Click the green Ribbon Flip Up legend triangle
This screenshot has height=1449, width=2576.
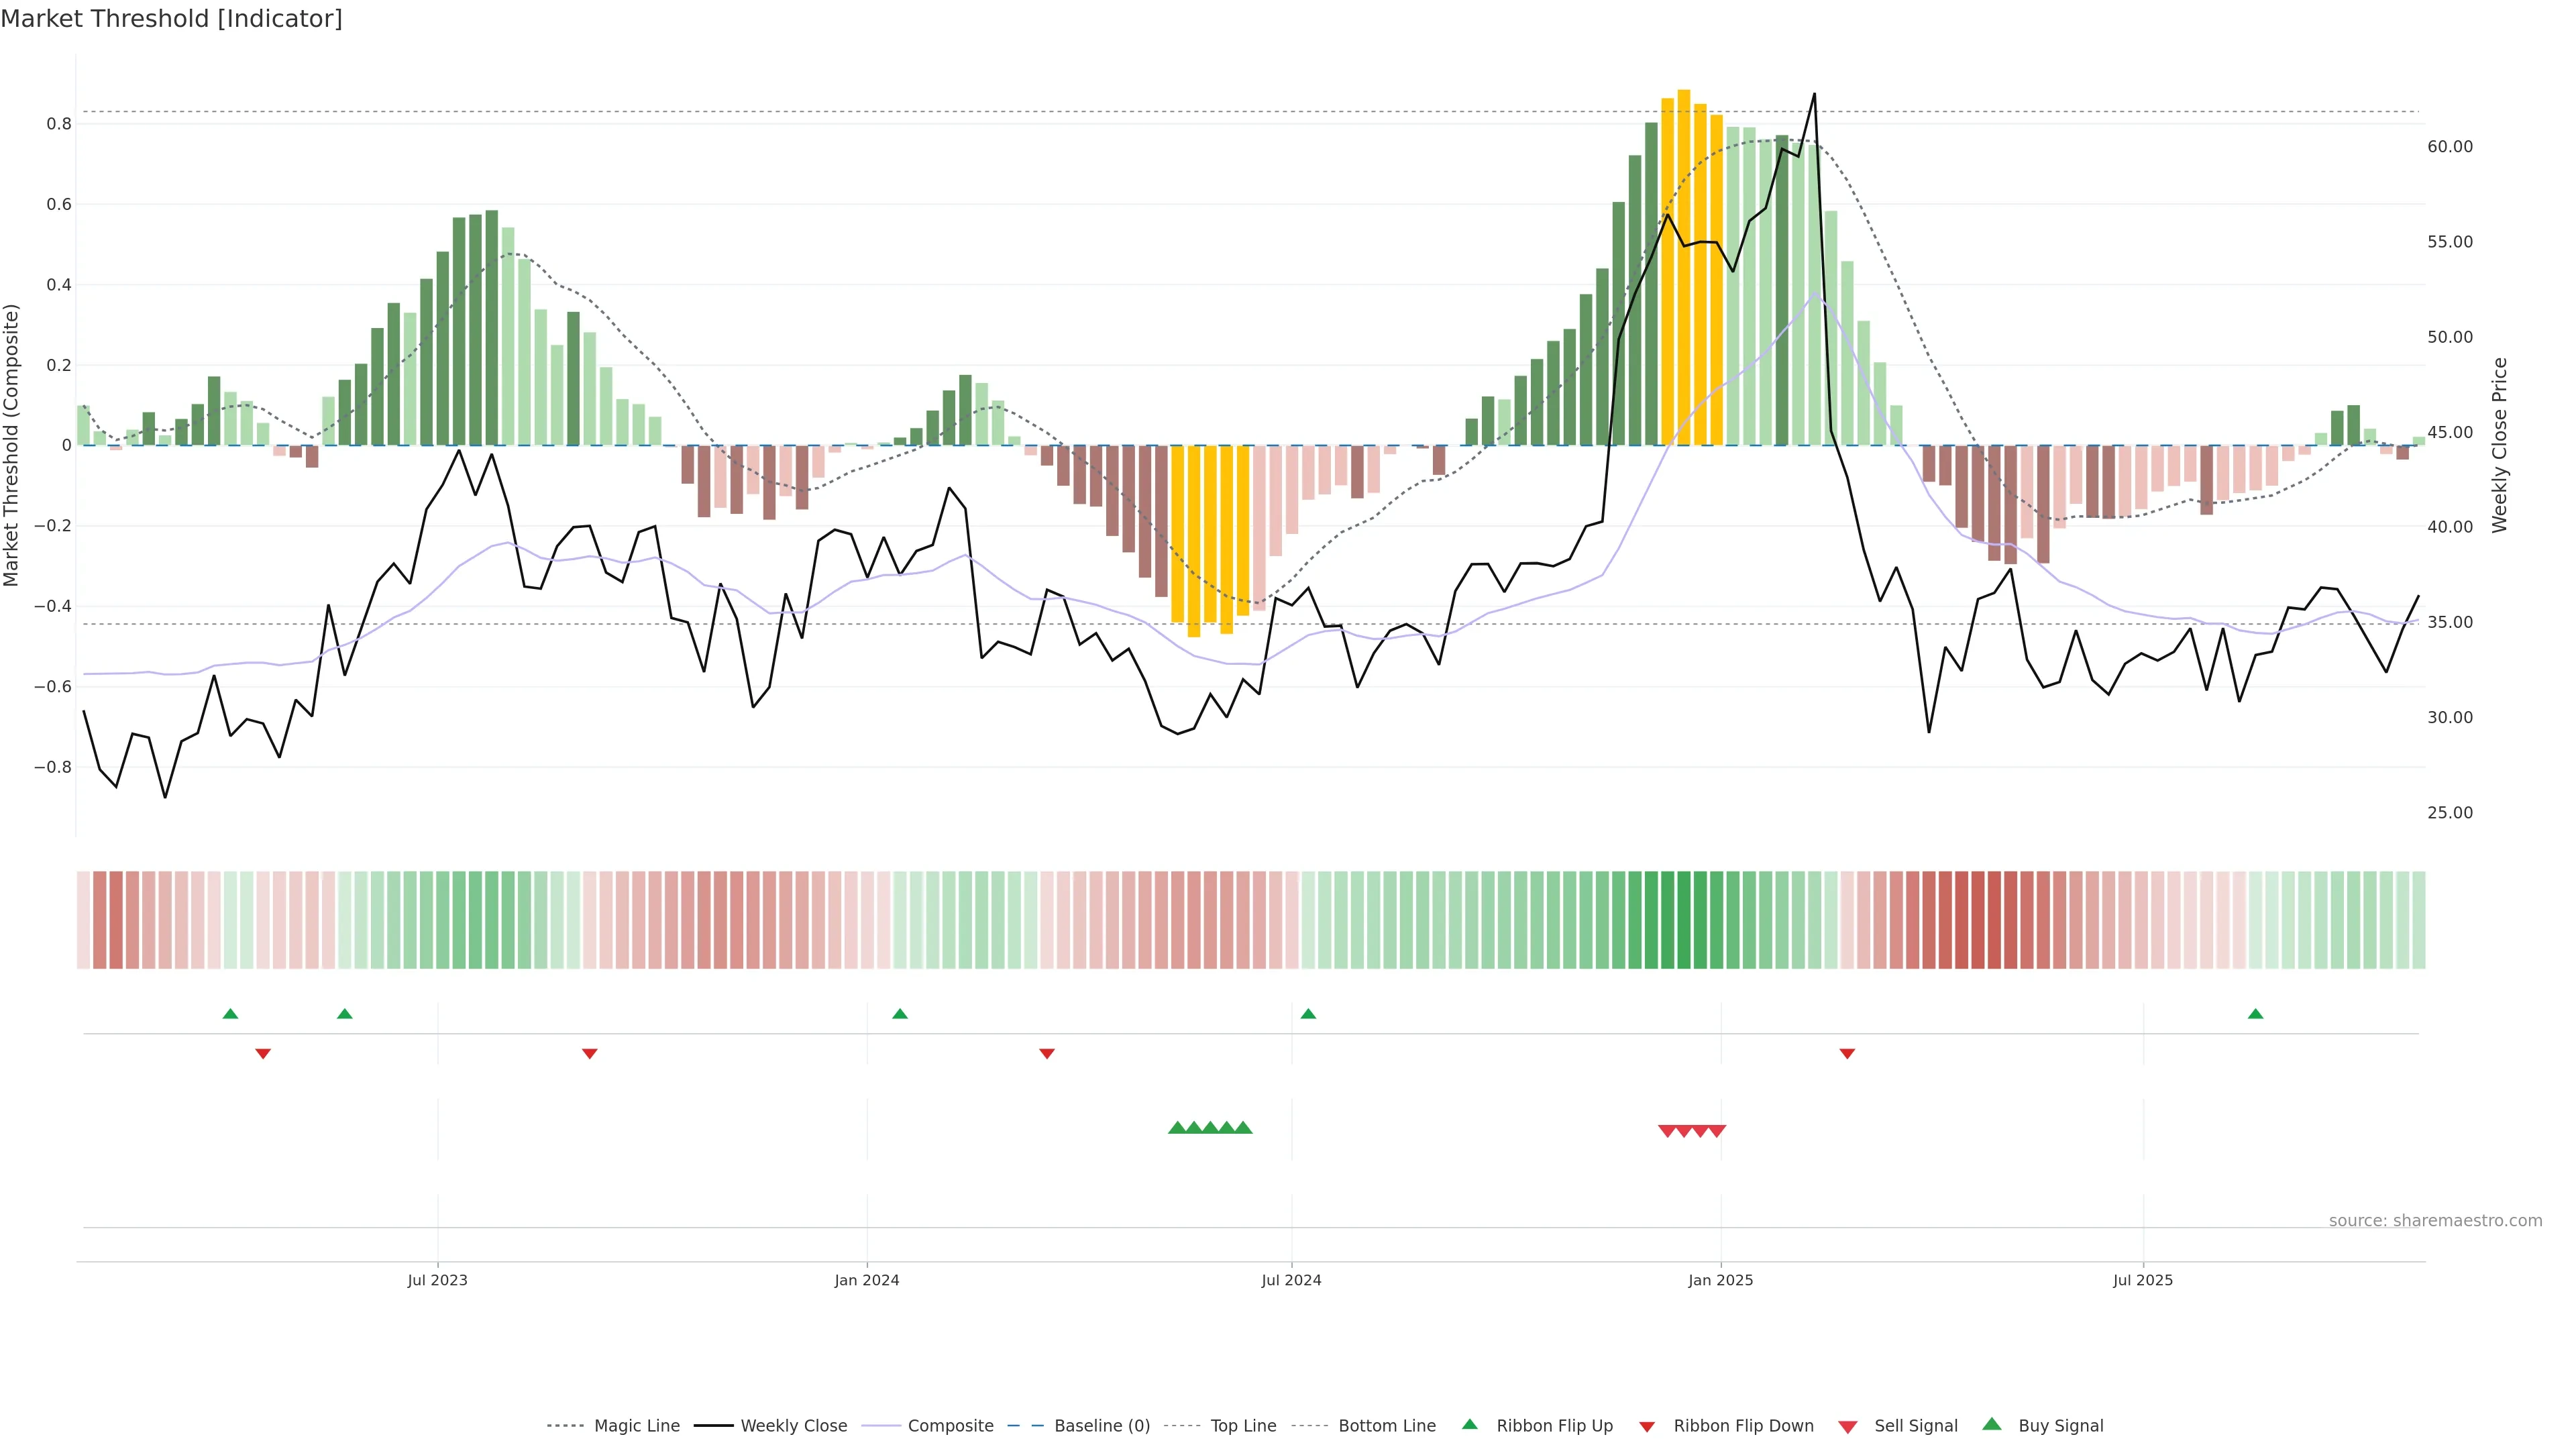point(1469,1424)
